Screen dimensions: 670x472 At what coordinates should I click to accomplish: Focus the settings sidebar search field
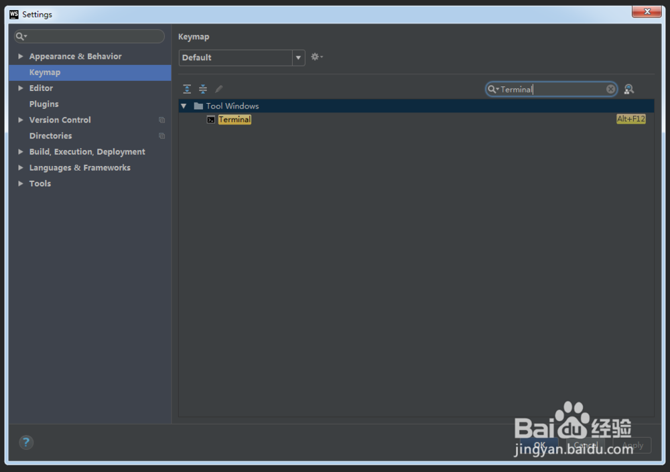point(89,36)
